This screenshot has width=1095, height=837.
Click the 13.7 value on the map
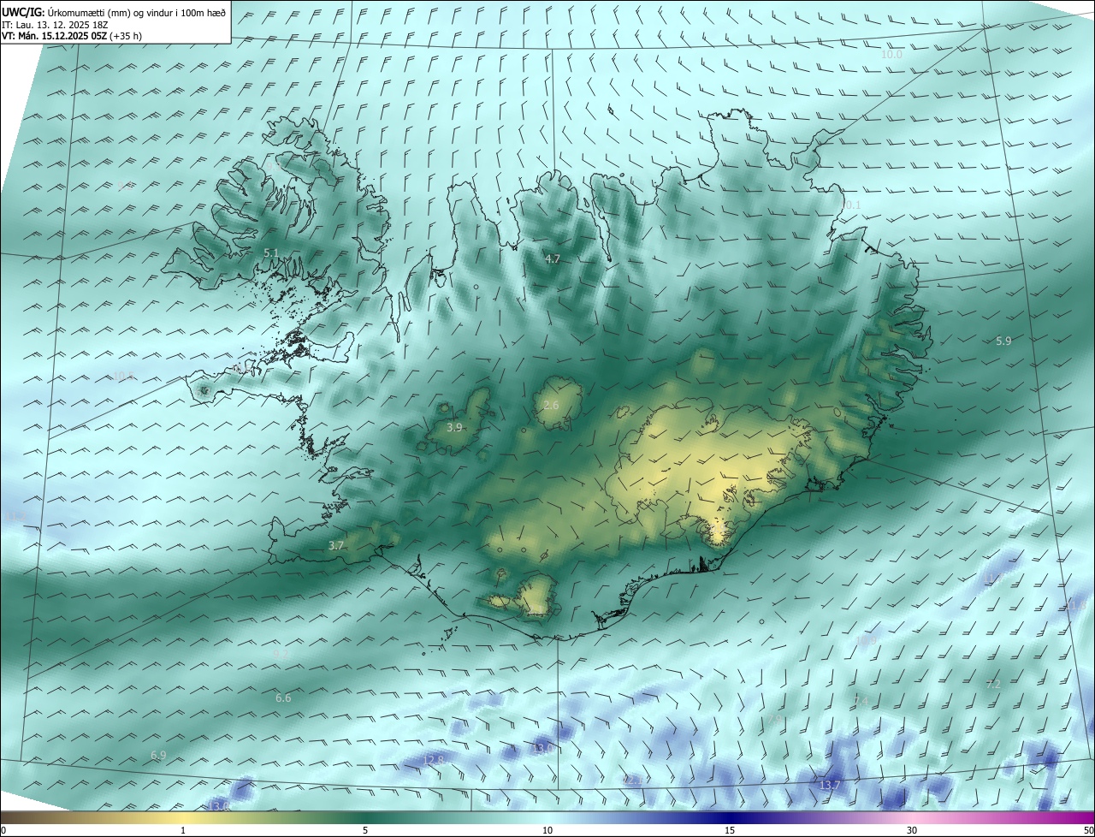pos(830,786)
